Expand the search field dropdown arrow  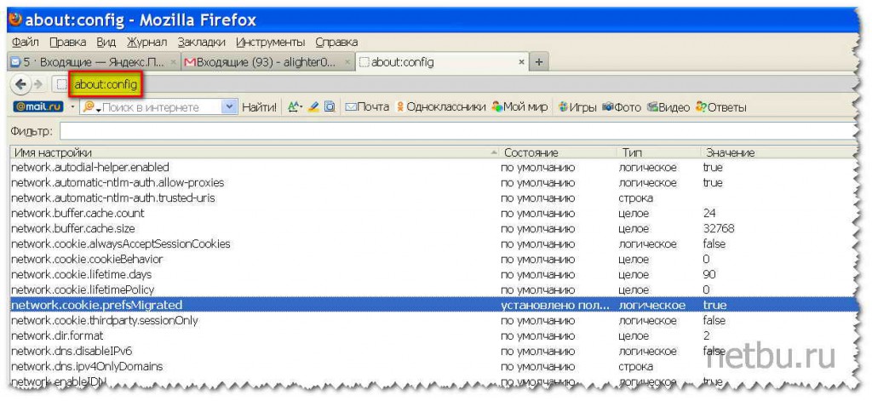click(228, 107)
